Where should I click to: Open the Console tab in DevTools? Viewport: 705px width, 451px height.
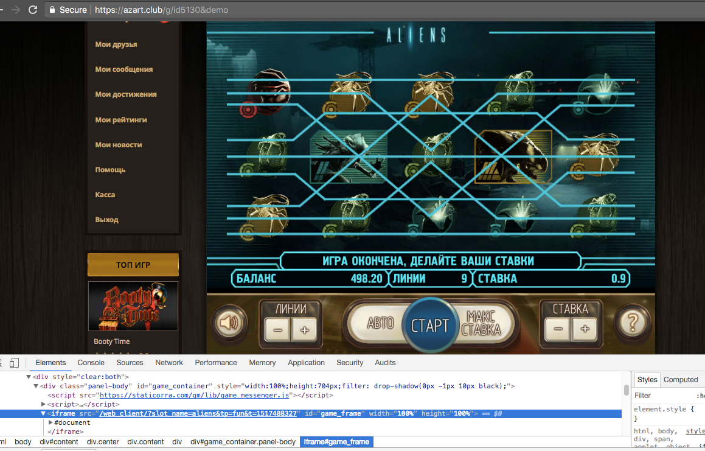(91, 363)
